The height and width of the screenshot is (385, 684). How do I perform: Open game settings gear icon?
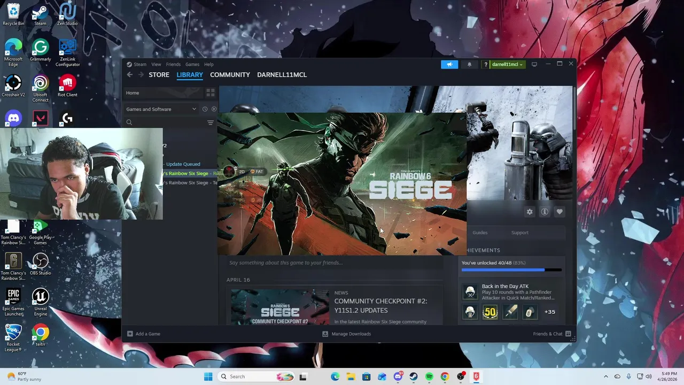530,212
